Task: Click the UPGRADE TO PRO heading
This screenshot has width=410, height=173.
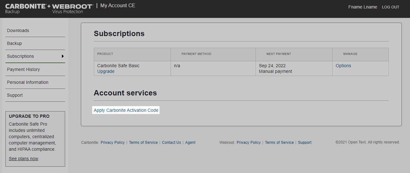Action: 29,116
